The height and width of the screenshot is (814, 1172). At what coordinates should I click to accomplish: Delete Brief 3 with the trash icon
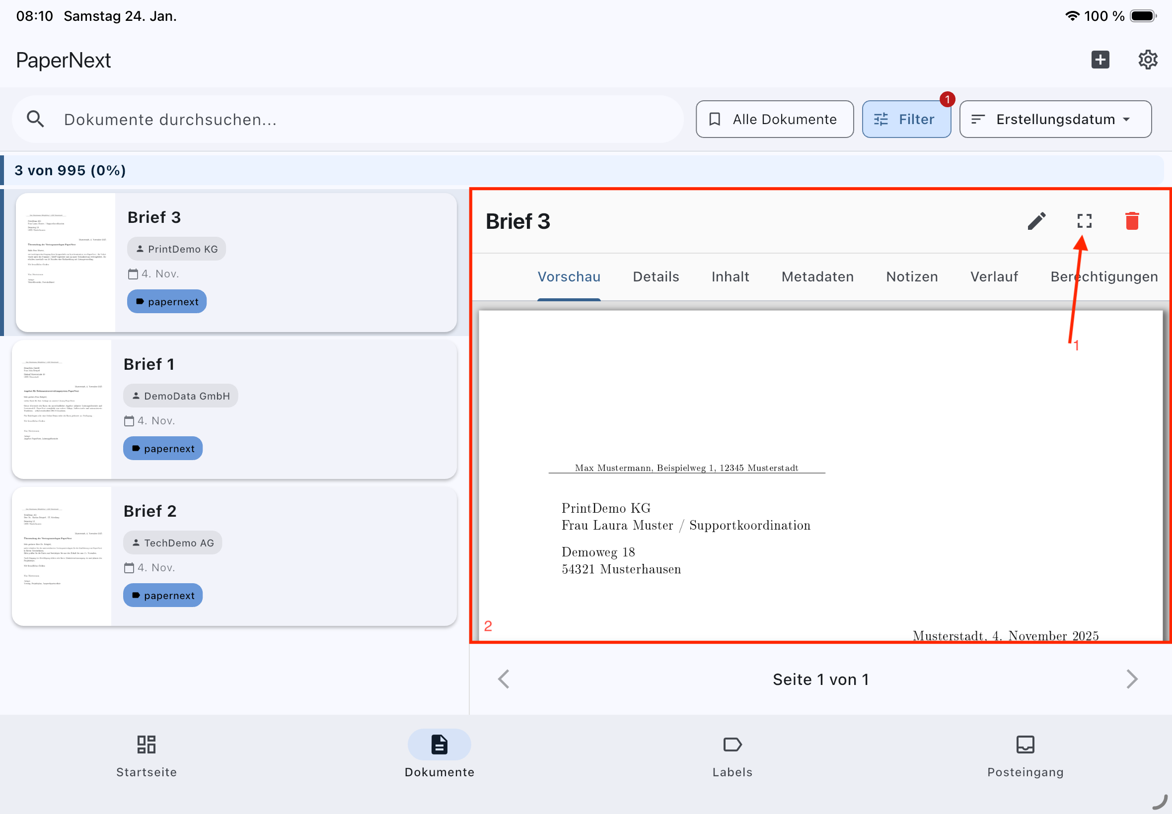[1132, 221]
